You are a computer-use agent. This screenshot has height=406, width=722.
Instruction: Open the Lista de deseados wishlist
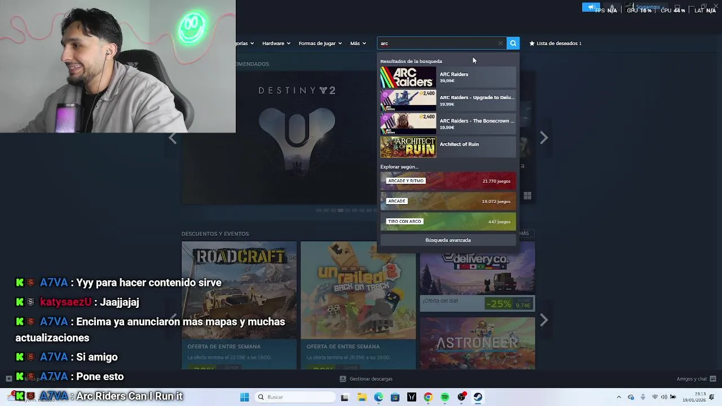pyautogui.click(x=555, y=43)
